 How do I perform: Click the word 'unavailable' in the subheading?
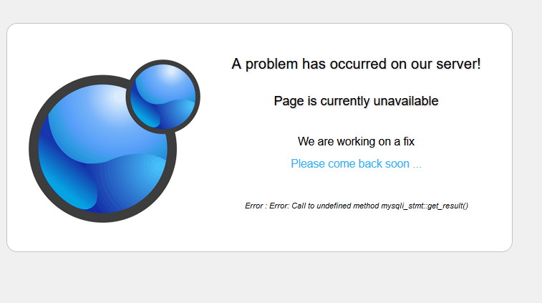[x=406, y=101]
